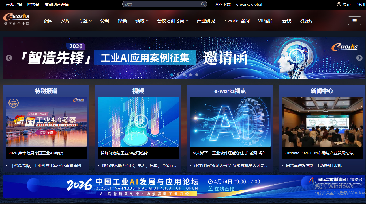The image size is (366, 204).
Task: Click the search magnifier icon
Action: (203, 4)
